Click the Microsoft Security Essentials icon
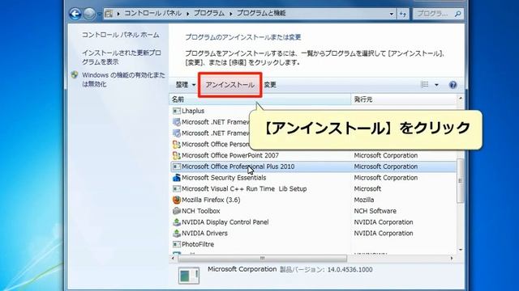The height and width of the screenshot is (291, 519). point(177,178)
